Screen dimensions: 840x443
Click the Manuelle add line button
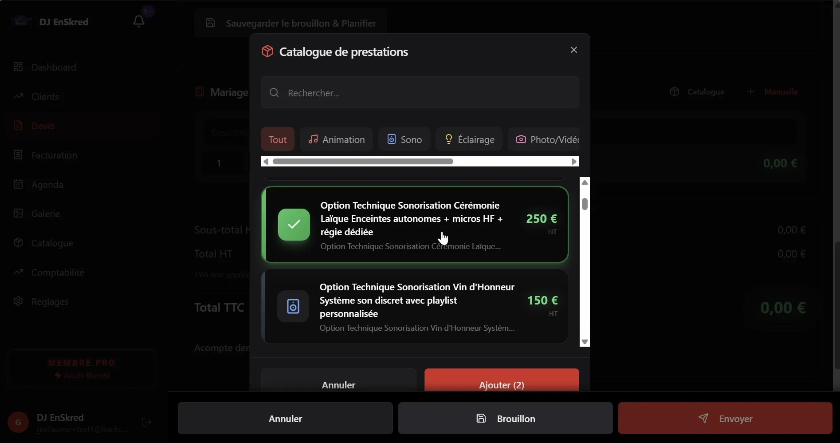(772, 91)
